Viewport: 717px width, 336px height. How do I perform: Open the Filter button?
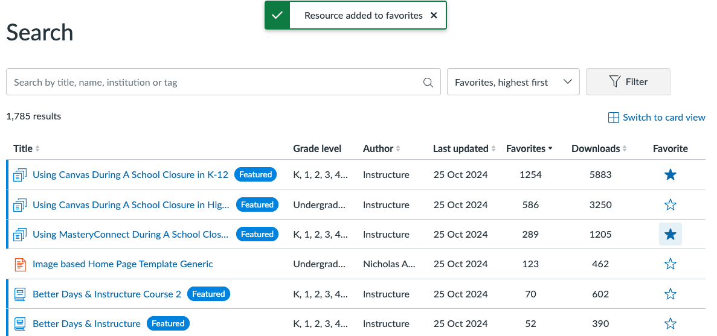[628, 82]
